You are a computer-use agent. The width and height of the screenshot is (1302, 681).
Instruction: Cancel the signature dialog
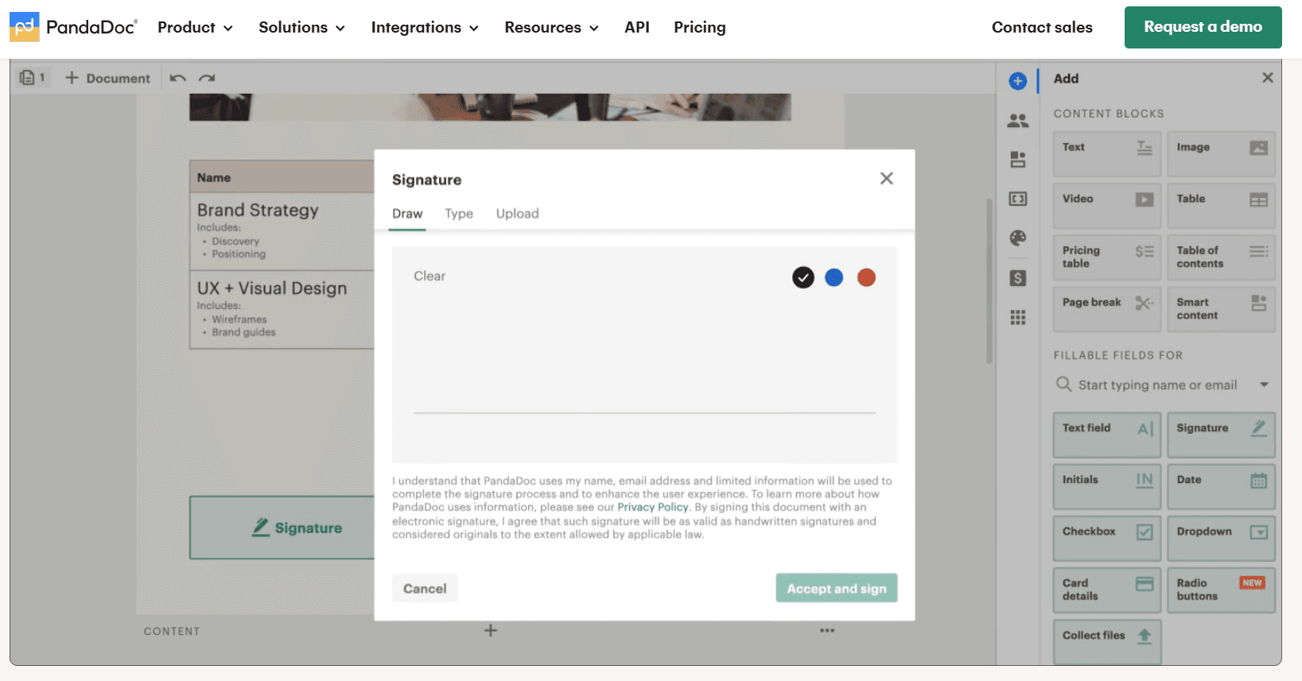tap(425, 589)
